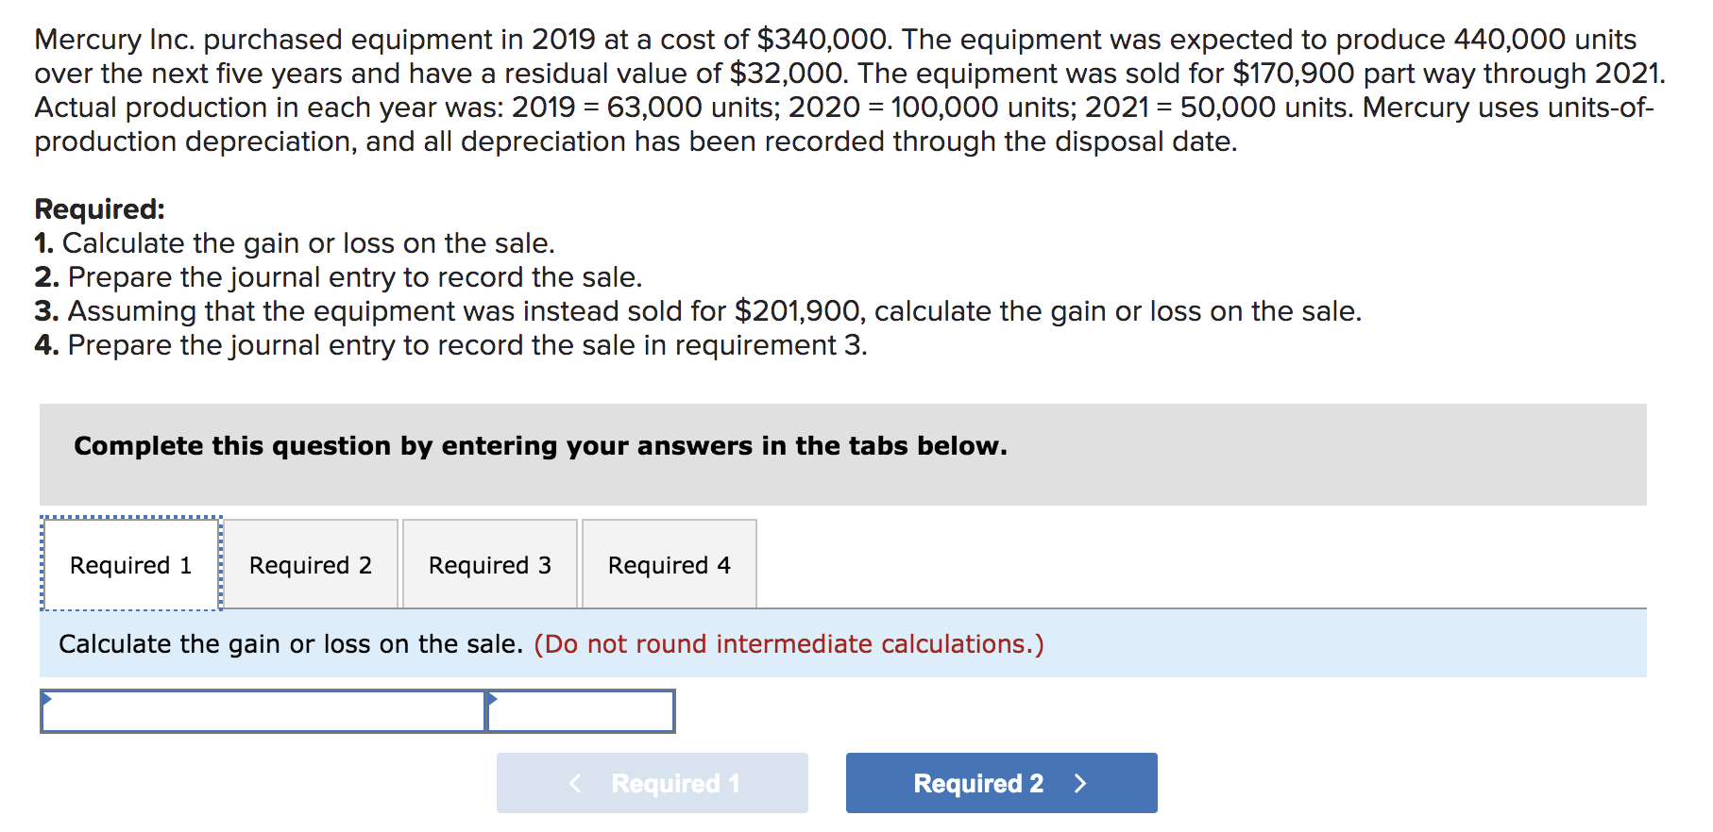Image resolution: width=1713 pixels, height=832 pixels.
Task: Click the wide gain or loss answer cell
Action: pos(264,712)
